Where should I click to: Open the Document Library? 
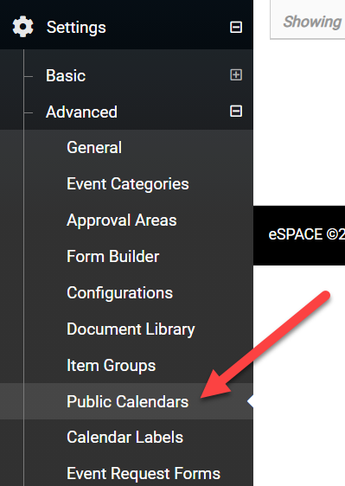click(x=131, y=329)
